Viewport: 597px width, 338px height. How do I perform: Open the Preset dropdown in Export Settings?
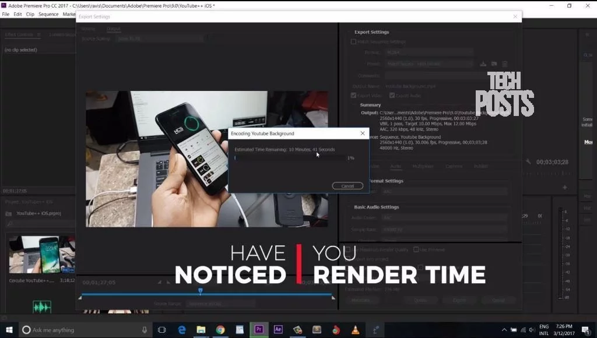tap(429, 64)
